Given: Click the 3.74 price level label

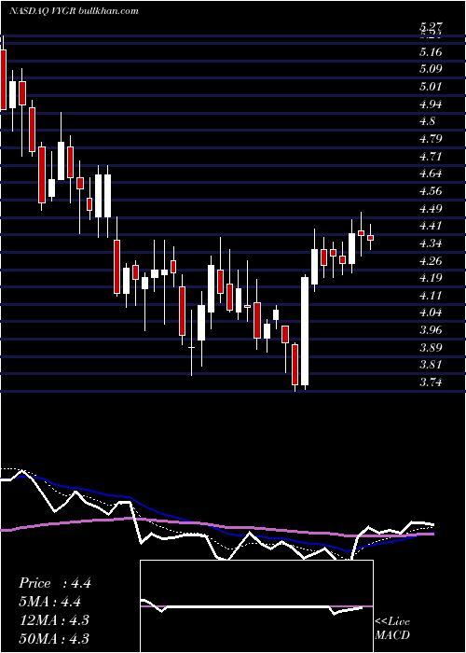Looking at the screenshot, I should click(431, 382).
